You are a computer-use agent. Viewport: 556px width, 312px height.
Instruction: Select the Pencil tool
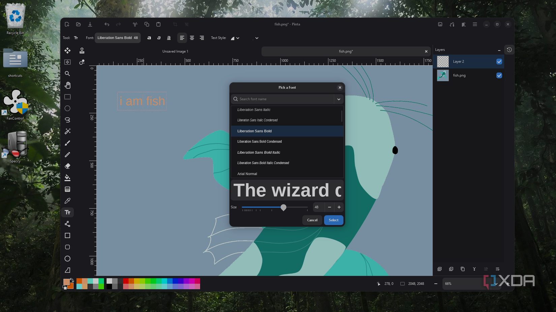click(67, 155)
